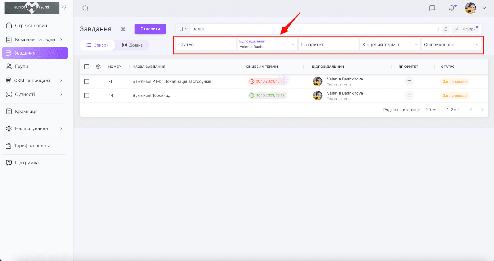
Task: Switch to the Дошка board view
Action: point(132,45)
